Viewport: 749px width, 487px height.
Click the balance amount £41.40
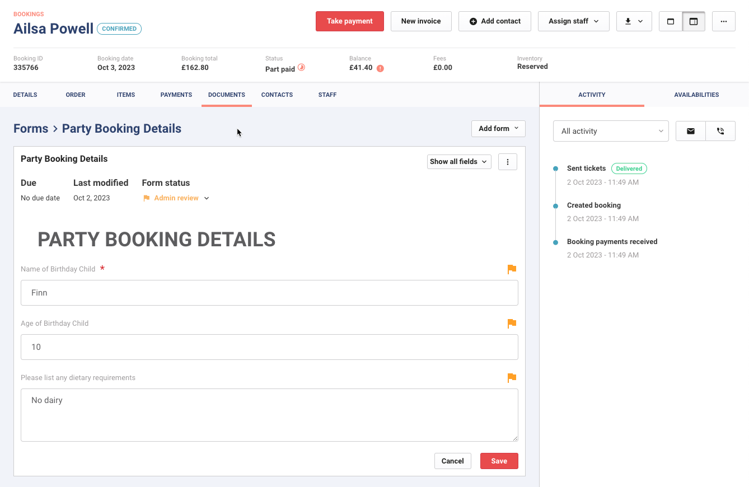click(x=361, y=68)
